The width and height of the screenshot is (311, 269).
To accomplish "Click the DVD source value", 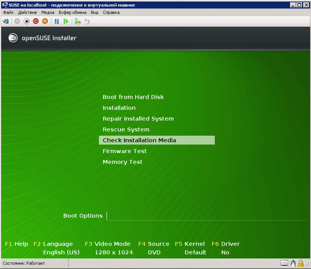I will pos(154,252).
